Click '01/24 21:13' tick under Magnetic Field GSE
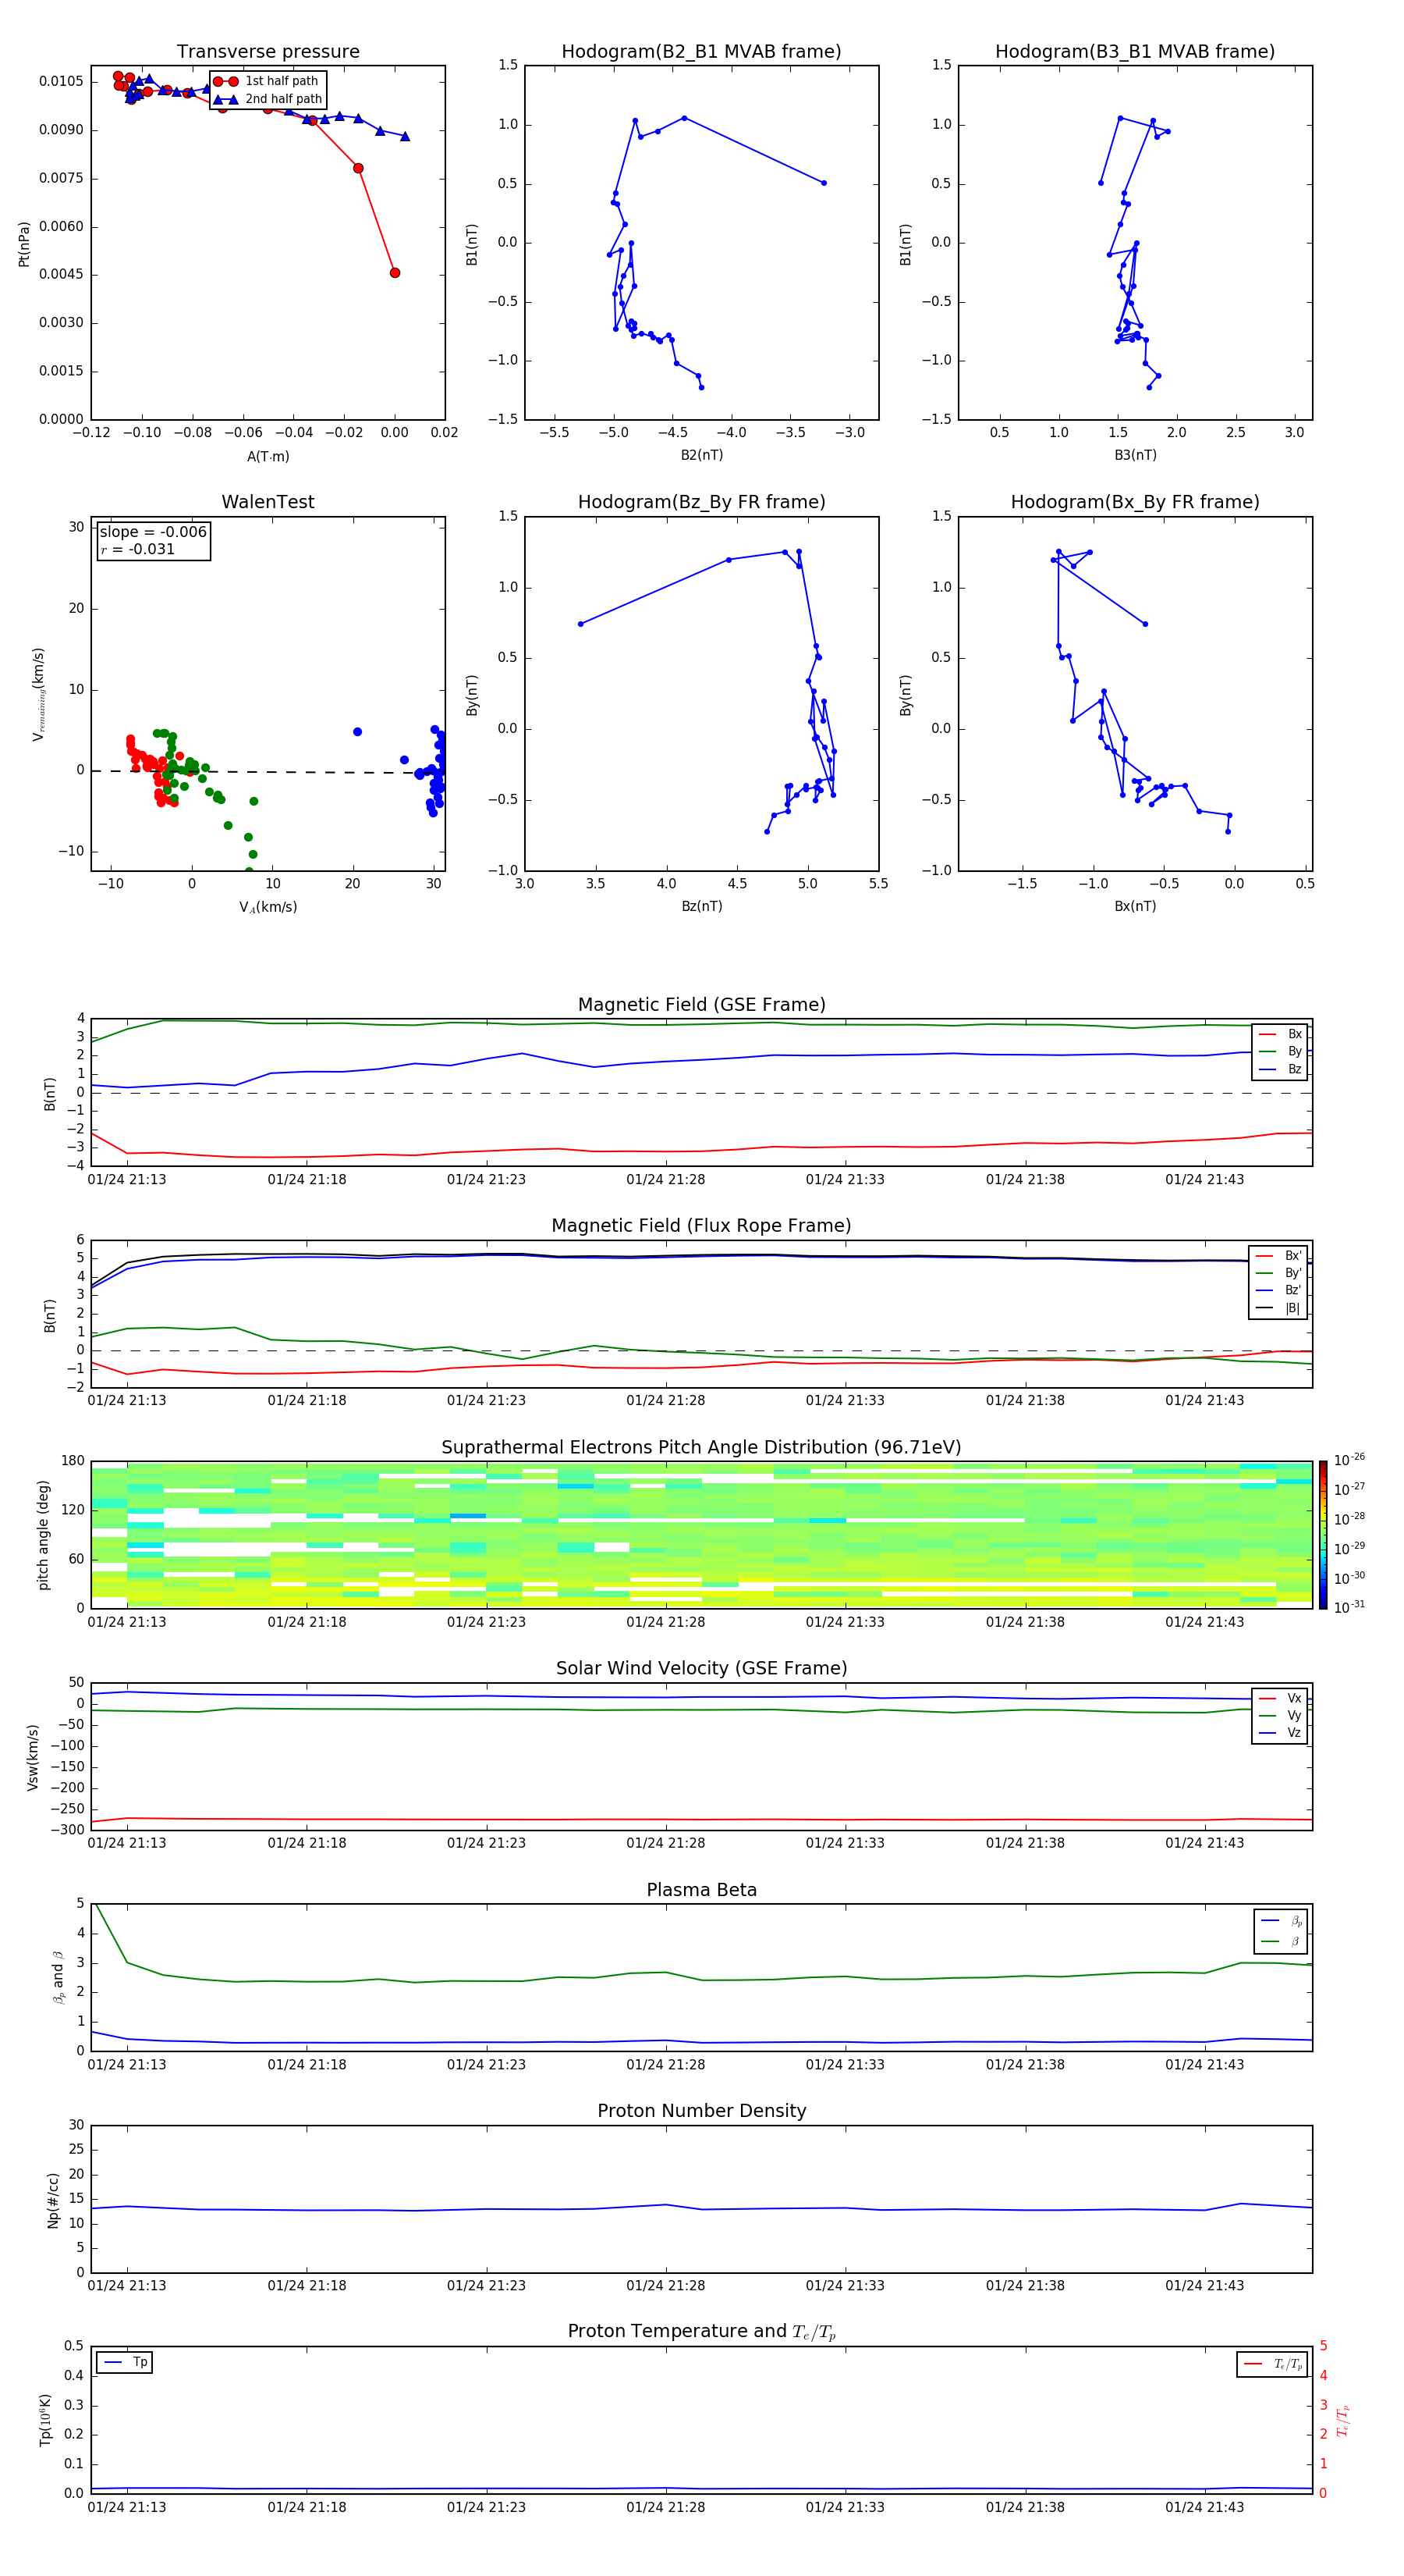 [127, 1179]
